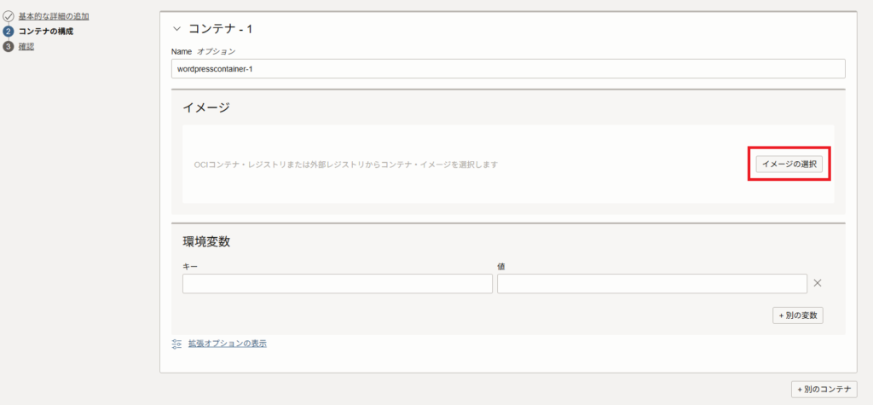
Task: Click the sliders icon beside 拡張オプションの表示
Action: 176,344
